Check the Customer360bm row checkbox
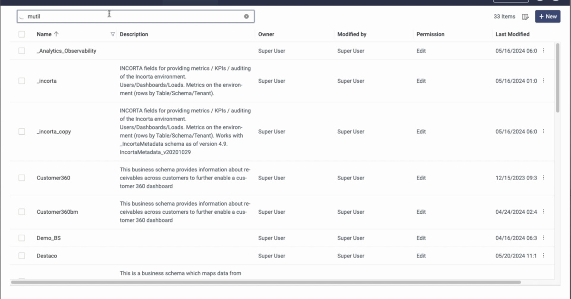 pyautogui.click(x=22, y=212)
